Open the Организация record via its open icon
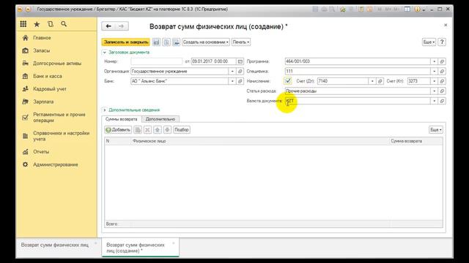Viewport: 469px width, 263px height. (x=240, y=72)
